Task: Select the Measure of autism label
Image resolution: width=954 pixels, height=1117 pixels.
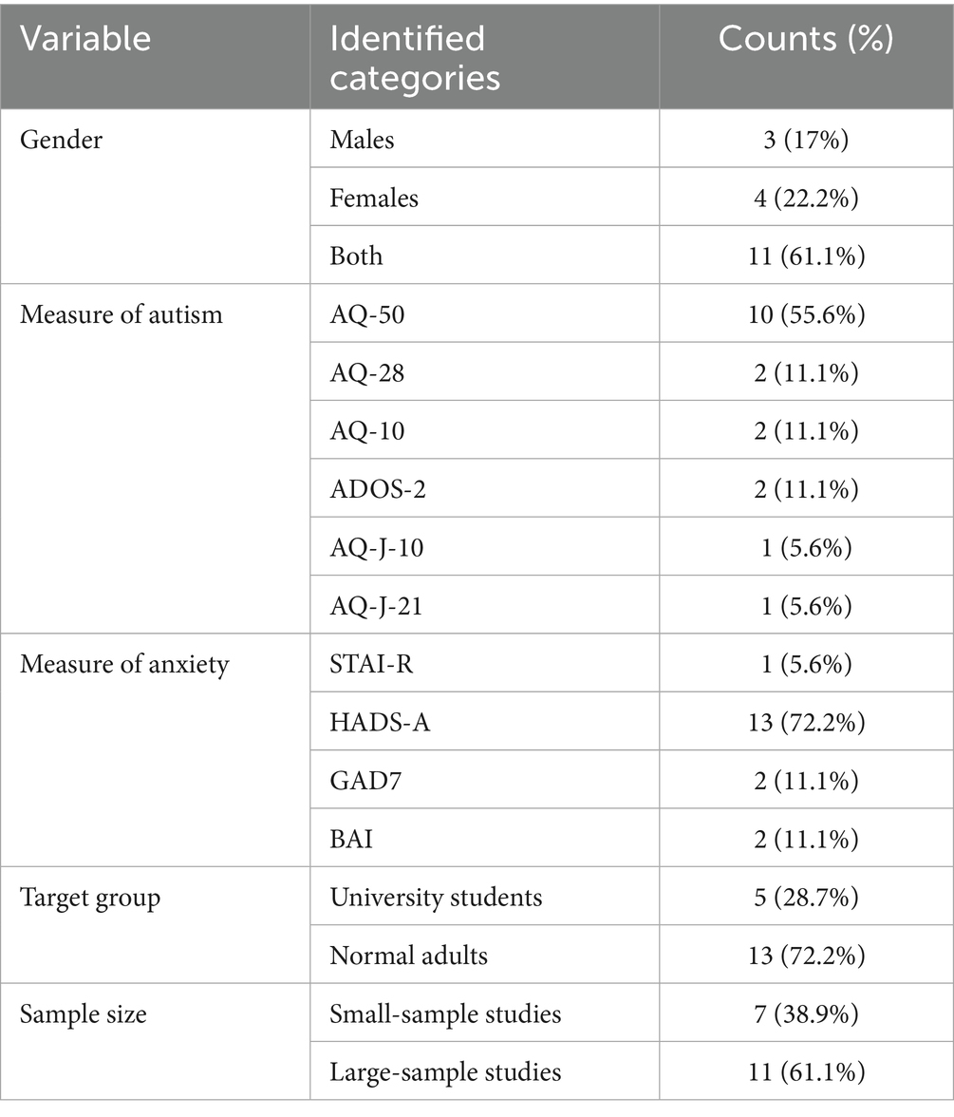Action: point(122,314)
